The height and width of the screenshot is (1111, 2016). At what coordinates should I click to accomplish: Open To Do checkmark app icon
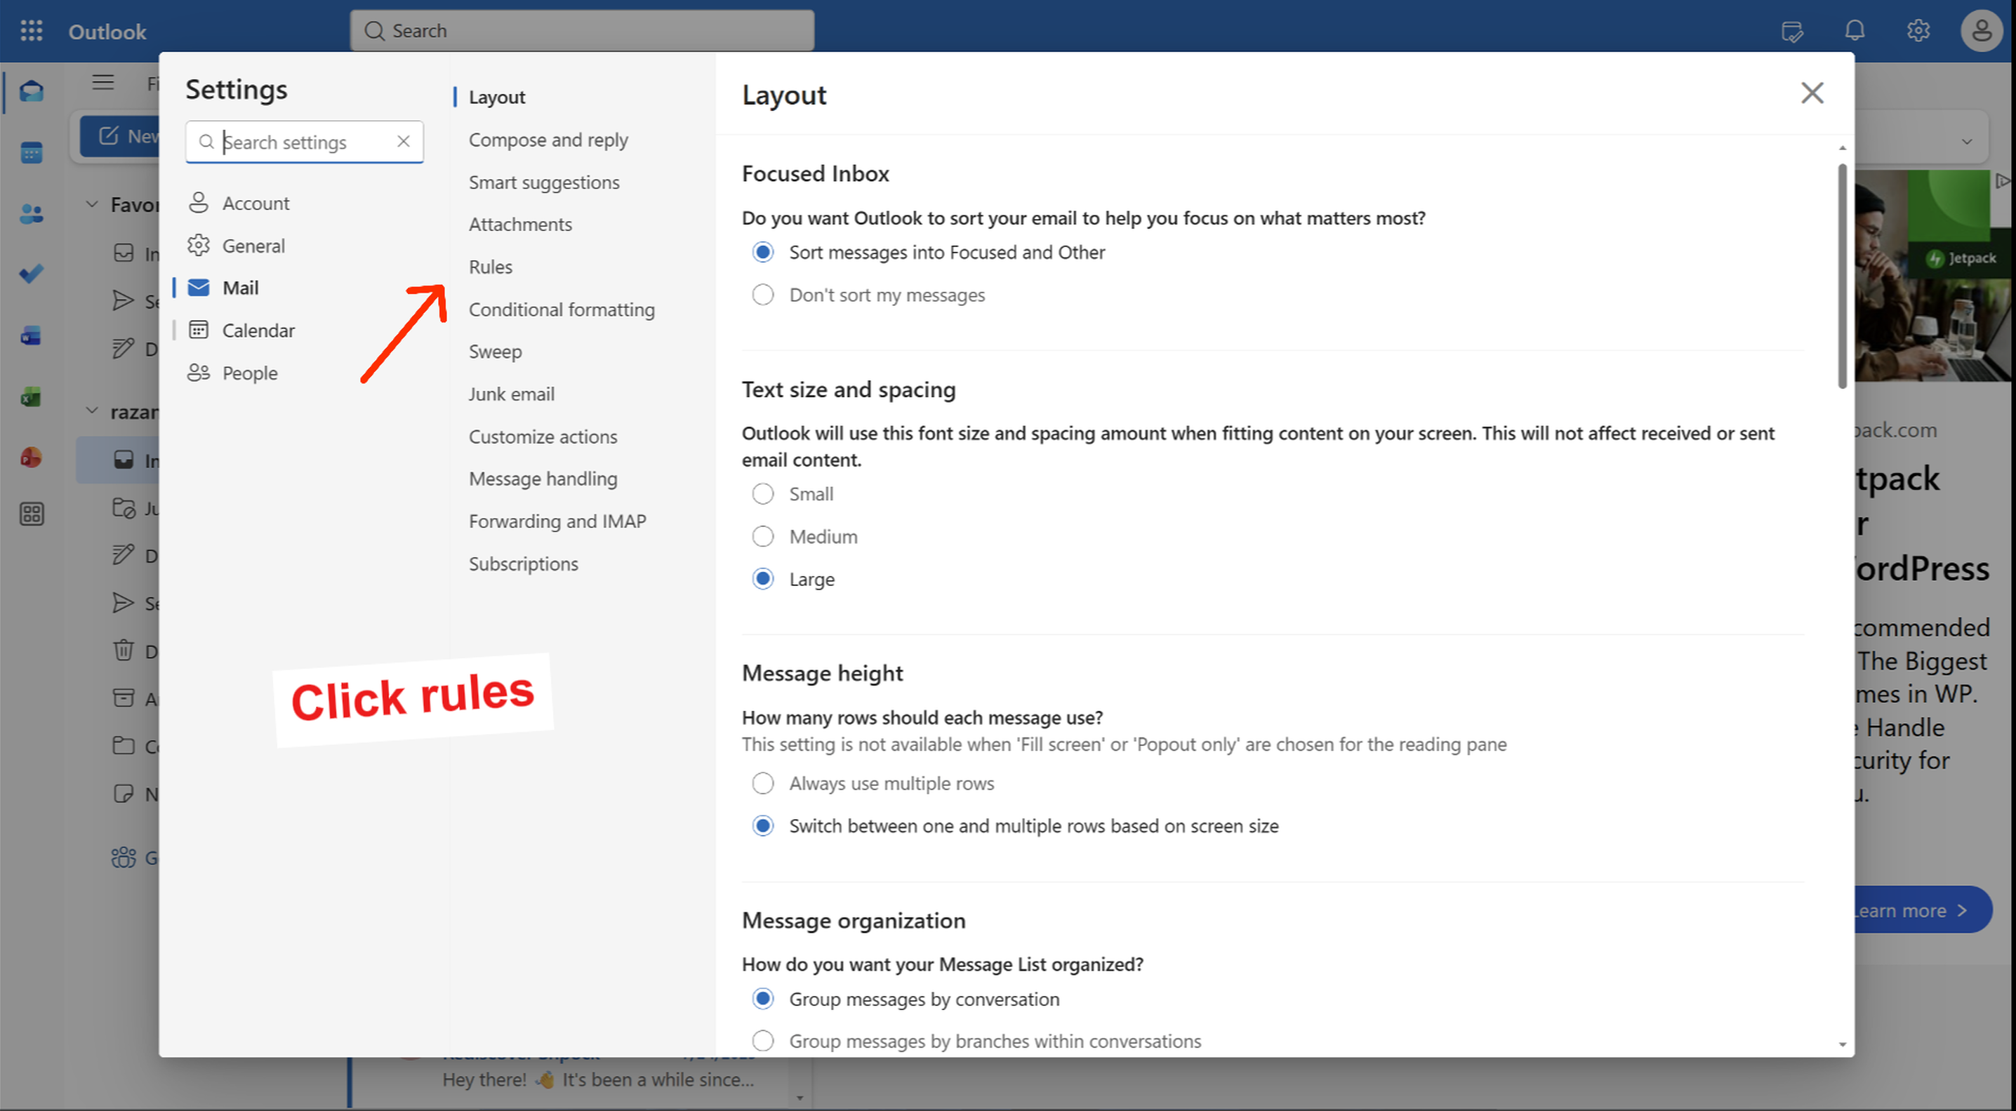[x=32, y=274]
